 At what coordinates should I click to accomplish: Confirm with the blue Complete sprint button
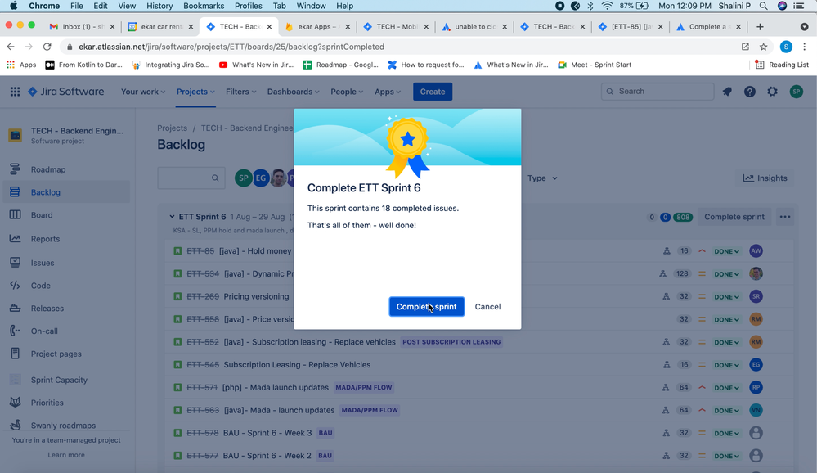[x=426, y=307]
